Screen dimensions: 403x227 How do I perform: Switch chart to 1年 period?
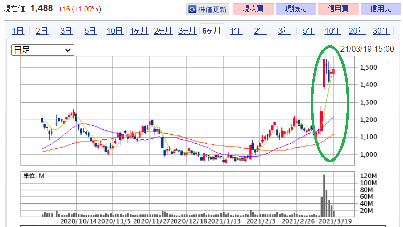tap(236, 31)
